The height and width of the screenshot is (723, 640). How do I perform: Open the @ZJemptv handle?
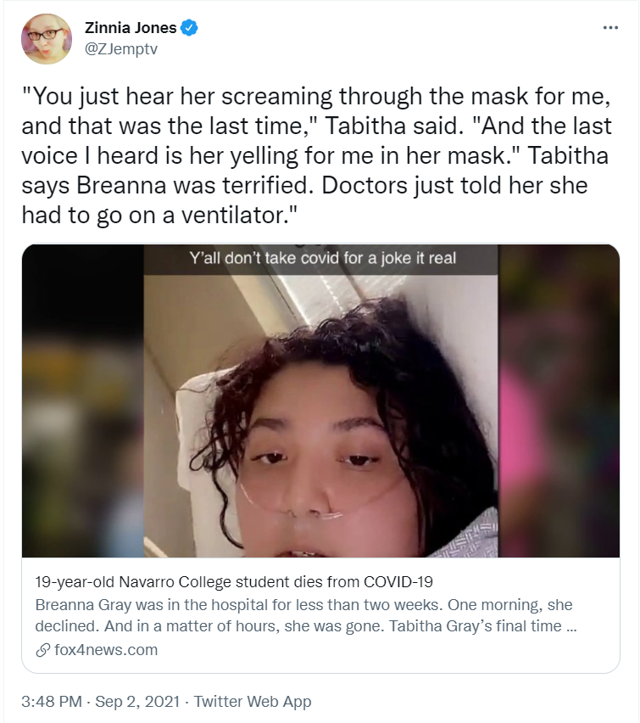[121, 48]
